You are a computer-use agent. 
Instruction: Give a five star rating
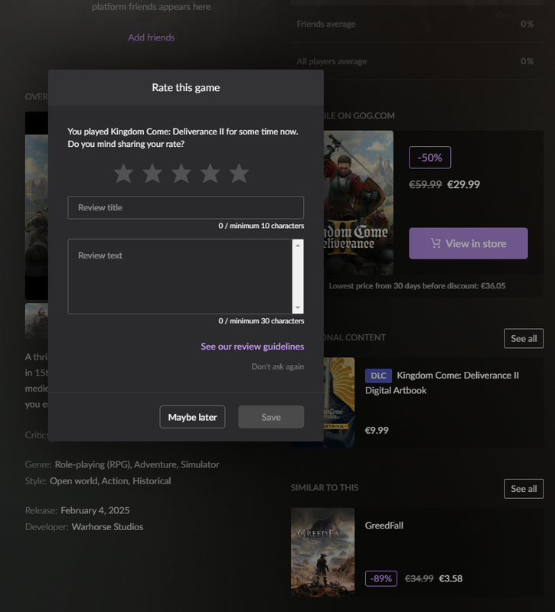[x=239, y=174]
